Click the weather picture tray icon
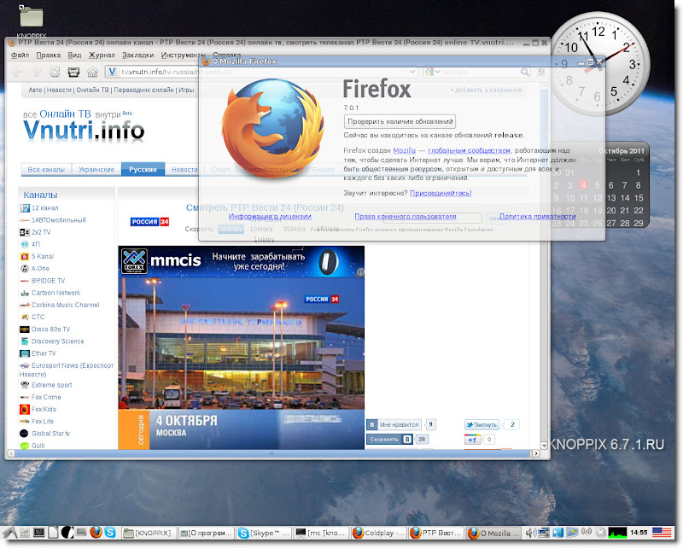This screenshot has width=683, height=548. pos(572,533)
